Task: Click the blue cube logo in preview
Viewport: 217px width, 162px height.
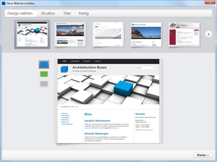Action: [x=64, y=69]
